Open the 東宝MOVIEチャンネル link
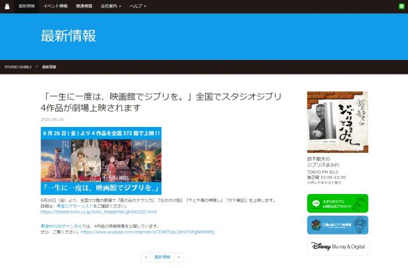This screenshot has width=408, height=268. (x=61, y=226)
